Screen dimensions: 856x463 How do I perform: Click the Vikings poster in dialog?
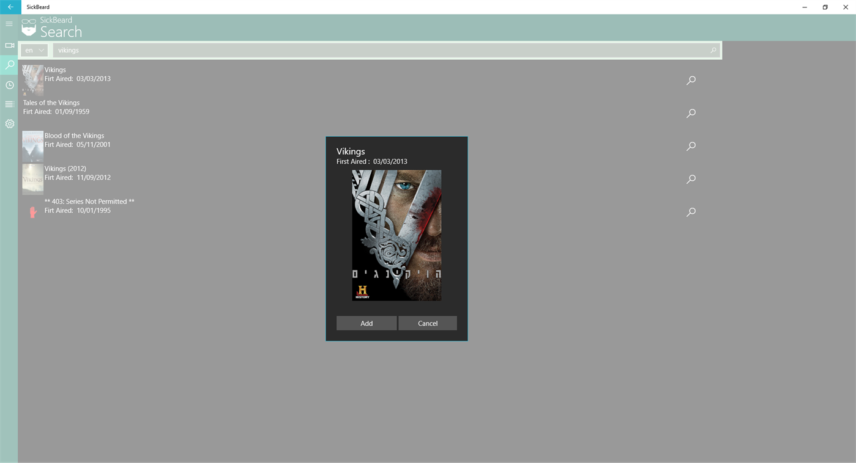pyautogui.click(x=396, y=235)
